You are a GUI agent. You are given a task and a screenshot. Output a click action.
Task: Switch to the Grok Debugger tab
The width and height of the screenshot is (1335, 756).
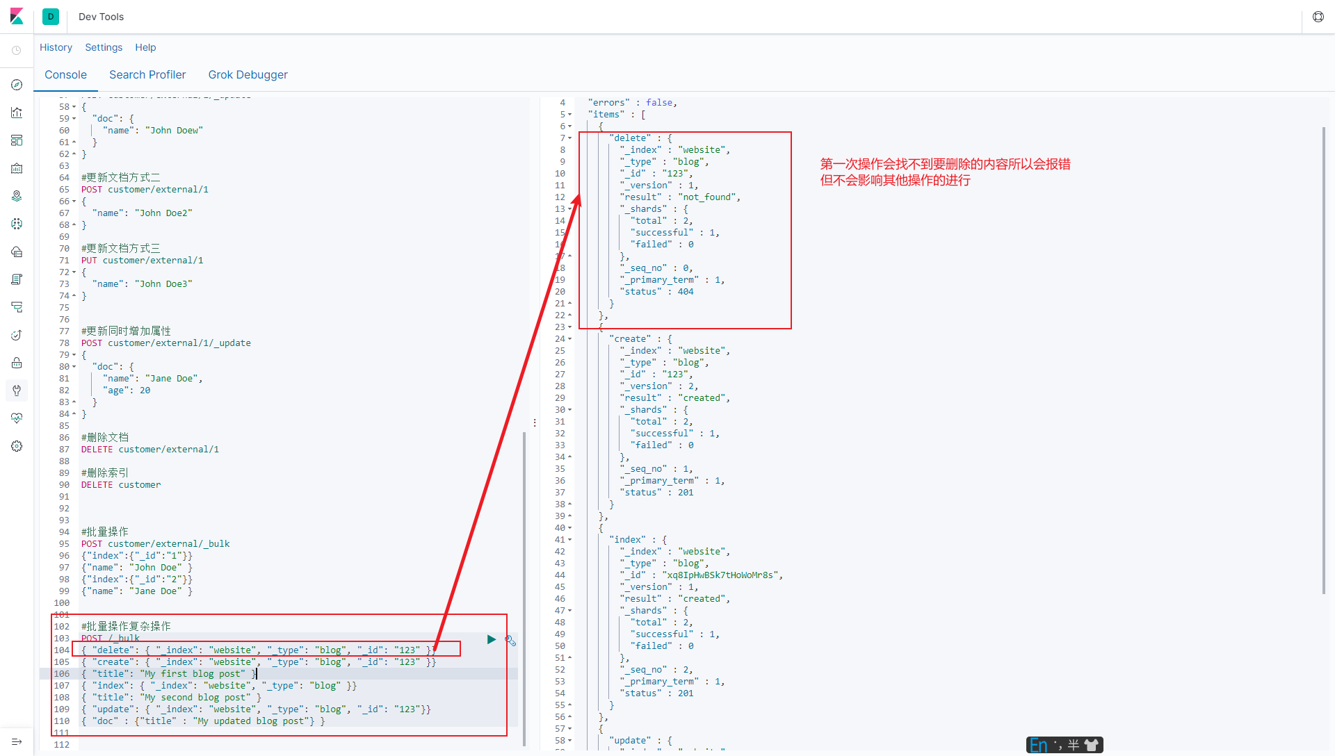248,75
